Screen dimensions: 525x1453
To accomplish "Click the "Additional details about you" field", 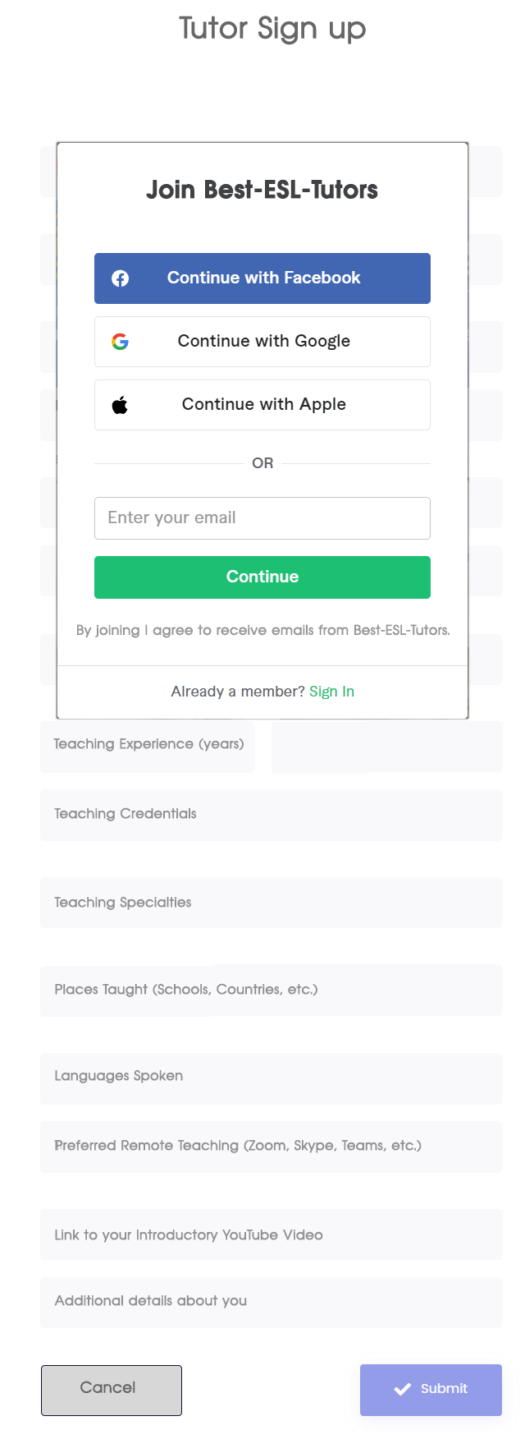I will click(271, 1301).
